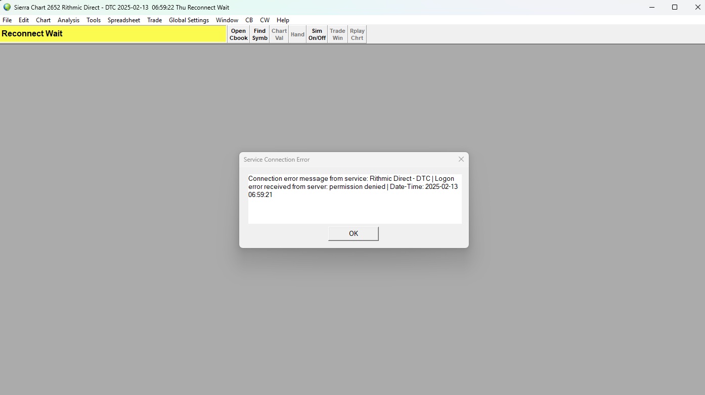
Task: Open the Chart menu
Action: tap(43, 20)
